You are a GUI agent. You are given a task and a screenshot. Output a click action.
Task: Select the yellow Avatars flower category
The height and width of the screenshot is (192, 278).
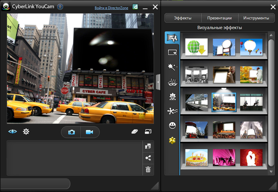point(172,141)
